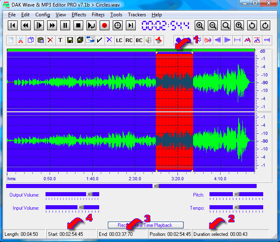Click the red wizard hat icon
The image size is (280, 242).
[159, 40]
